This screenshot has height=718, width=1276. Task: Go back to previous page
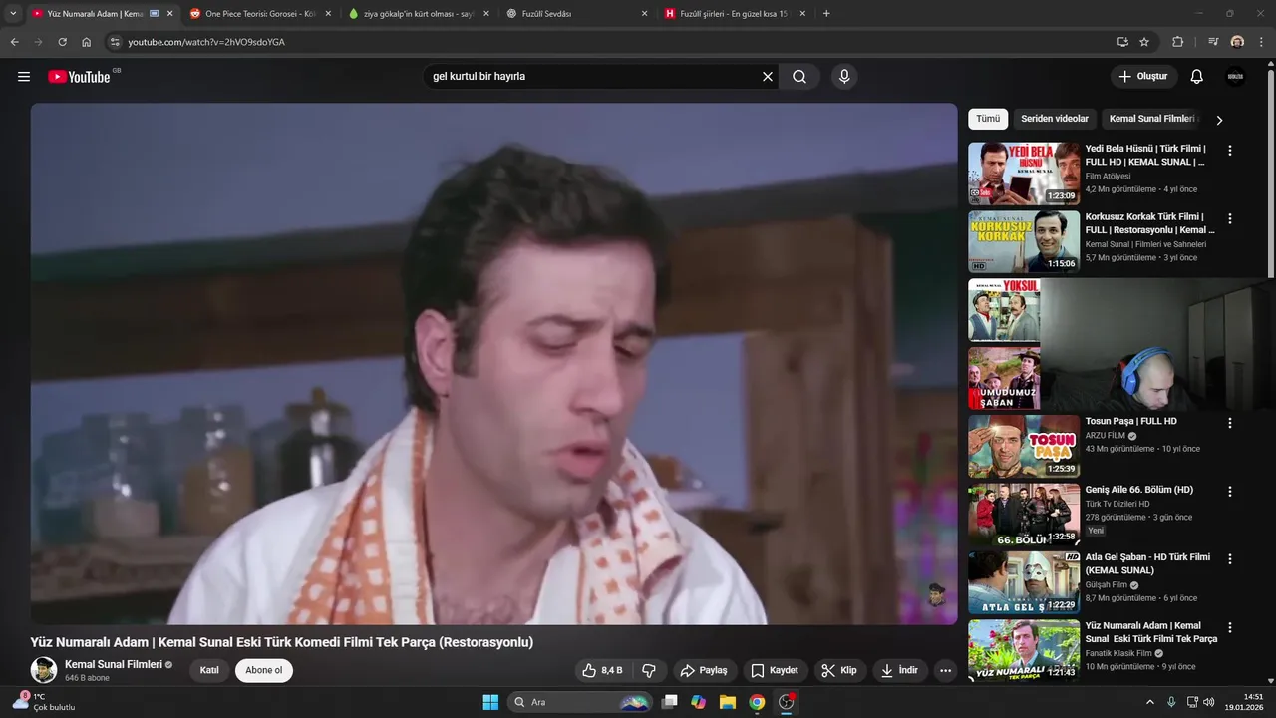coord(14,42)
